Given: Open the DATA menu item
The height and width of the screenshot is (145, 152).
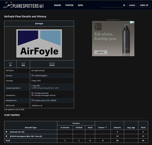Looking at the screenshot, I should (x=80, y=5).
